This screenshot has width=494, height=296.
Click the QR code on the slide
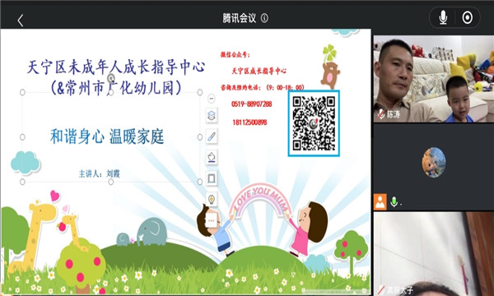(x=314, y=123)
